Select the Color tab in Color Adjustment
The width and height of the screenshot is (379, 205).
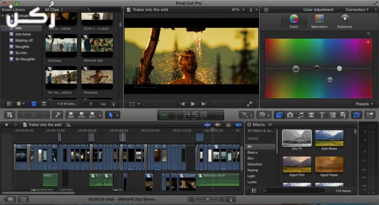(294, 21)
